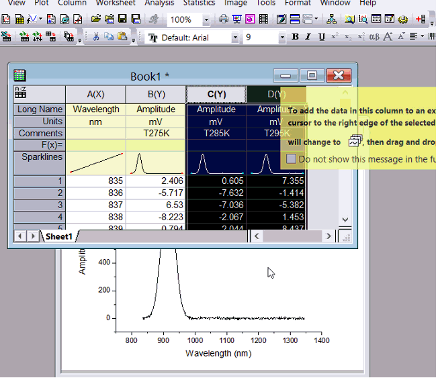Click the print icon
This screenshot has width=438, height=380.
(x=224, y=19)
